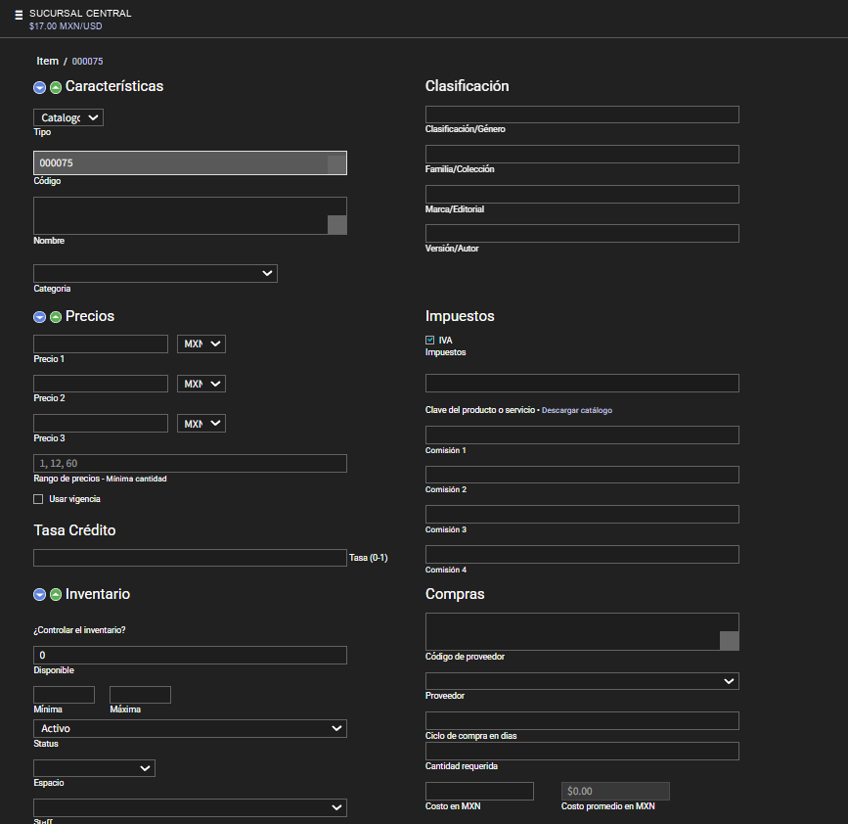Expand the Espacio dropdown

pos(94,768)
